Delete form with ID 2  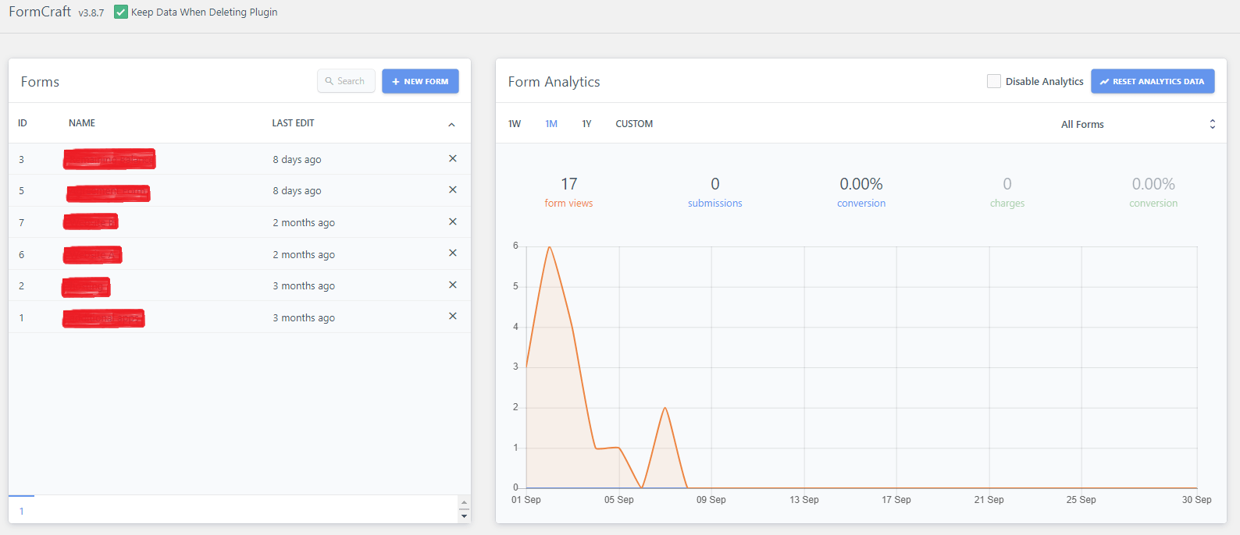pos(452,285)
